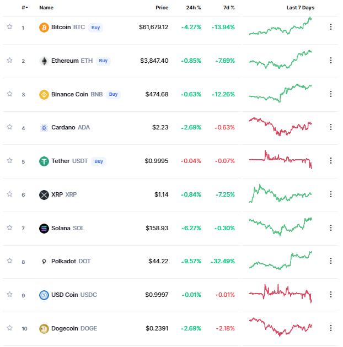Add Polkadot to watchlist with star
The height and width of the screenshot is (347, 343).
point(9,261)
